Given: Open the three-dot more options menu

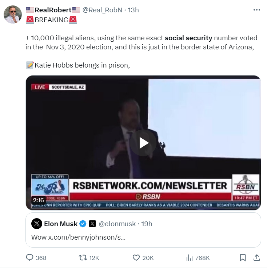Looking at the screenshot, I should pos(257,10).
